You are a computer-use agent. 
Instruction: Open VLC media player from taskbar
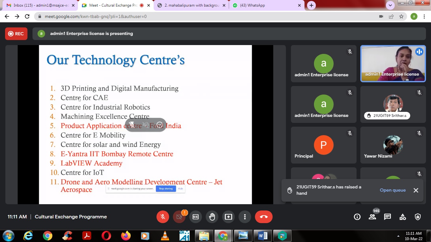click(165, 236)
